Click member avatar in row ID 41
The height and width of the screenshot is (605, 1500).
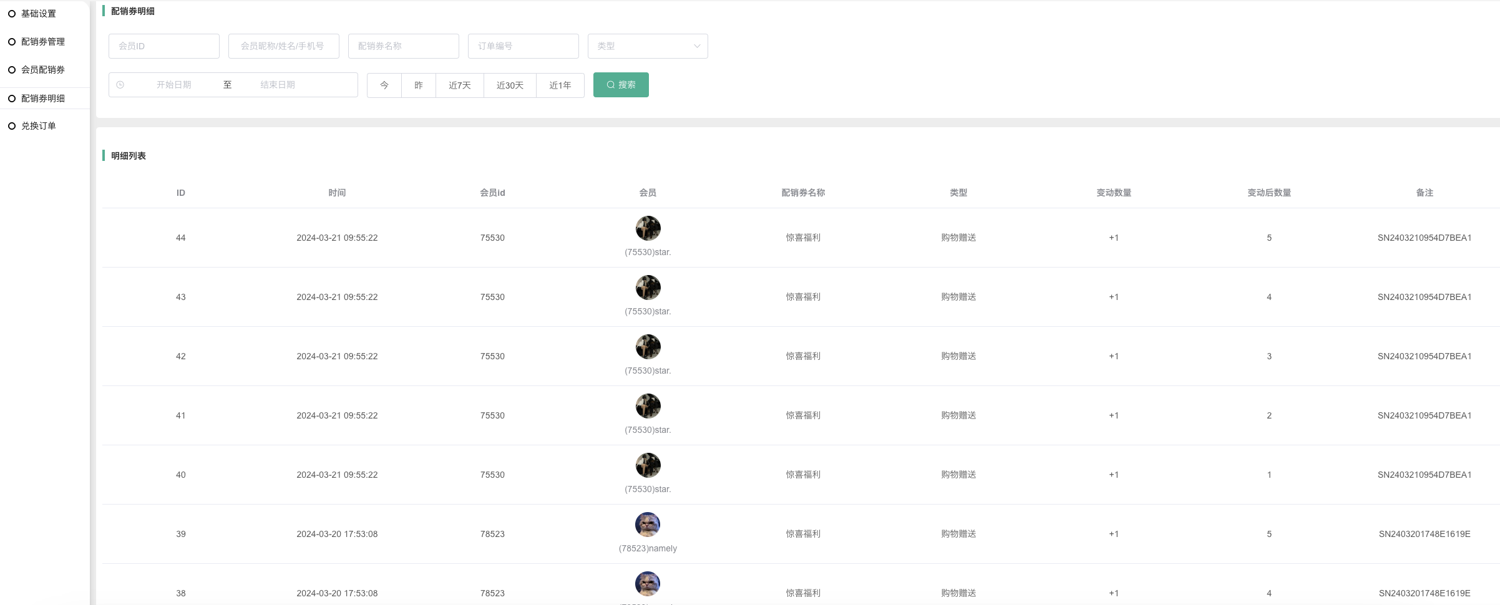[648, 406]
